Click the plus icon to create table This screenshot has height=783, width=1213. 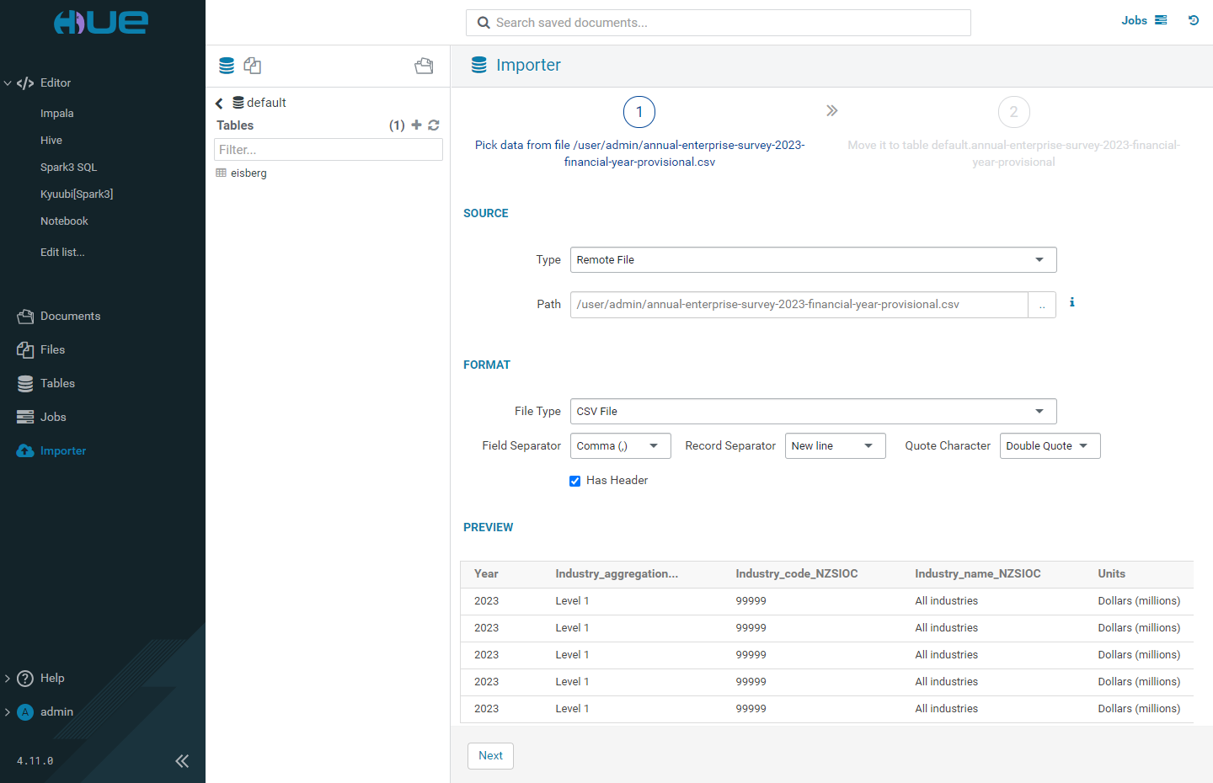(x=416, y=125)
